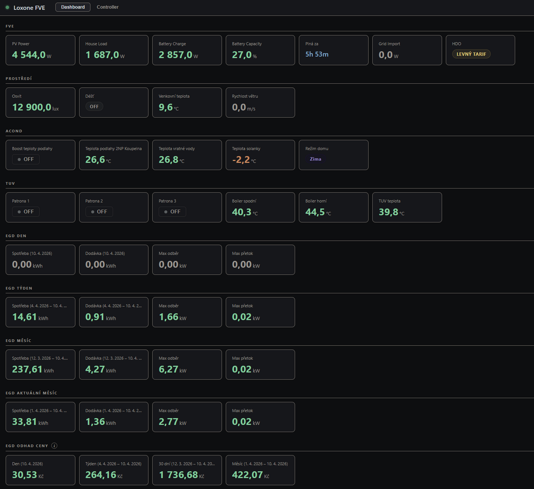Image resolution: width=534 pixels, height=489 pixels.
Task: Click the Déšť OFF indicator
Action: pyautogui.click(x=94, y=107)
